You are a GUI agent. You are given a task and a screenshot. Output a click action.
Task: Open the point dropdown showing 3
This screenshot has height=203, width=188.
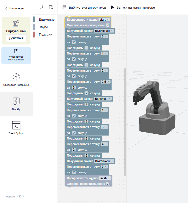tap(104, 127)
